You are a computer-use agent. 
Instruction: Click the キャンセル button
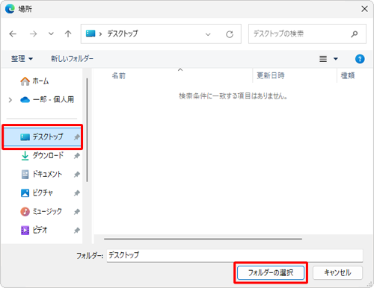click(337, 273)
